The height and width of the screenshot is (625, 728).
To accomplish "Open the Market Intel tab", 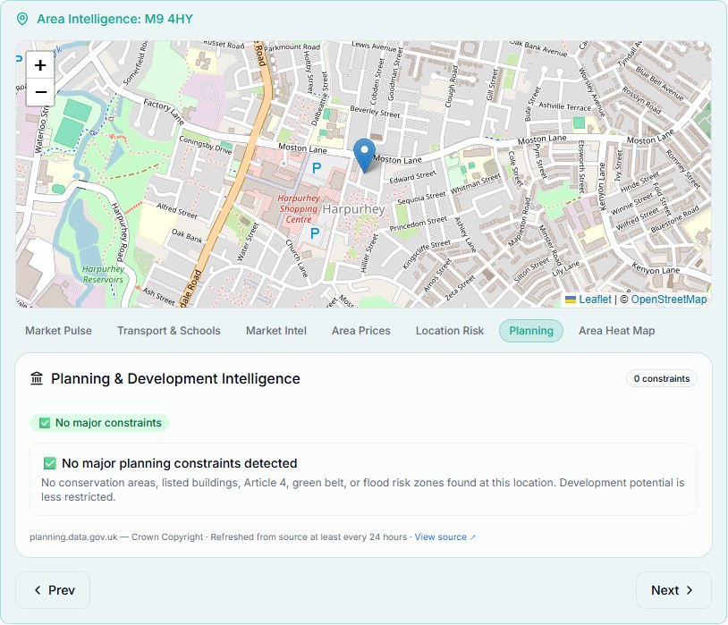I will click(x=276, y=331).
